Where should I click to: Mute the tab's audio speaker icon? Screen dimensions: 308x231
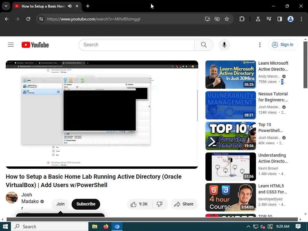point(70,6)
